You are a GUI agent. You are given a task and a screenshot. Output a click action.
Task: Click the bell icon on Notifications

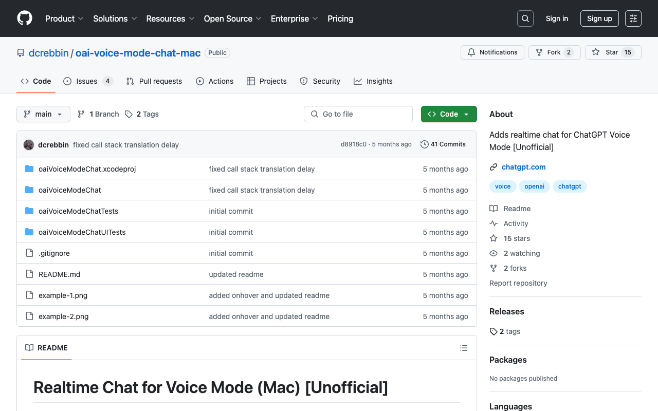pos(471,52)
